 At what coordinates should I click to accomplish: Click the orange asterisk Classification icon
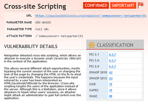tap(92, 45)
